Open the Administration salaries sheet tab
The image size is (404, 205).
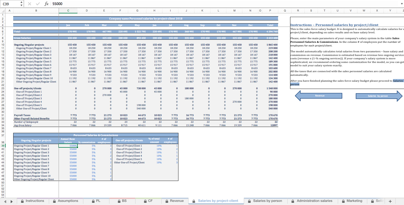pyautogui.click(x=312, y=201)
